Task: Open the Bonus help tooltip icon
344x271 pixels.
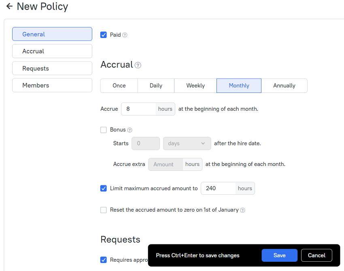Action: coord(130,130)
